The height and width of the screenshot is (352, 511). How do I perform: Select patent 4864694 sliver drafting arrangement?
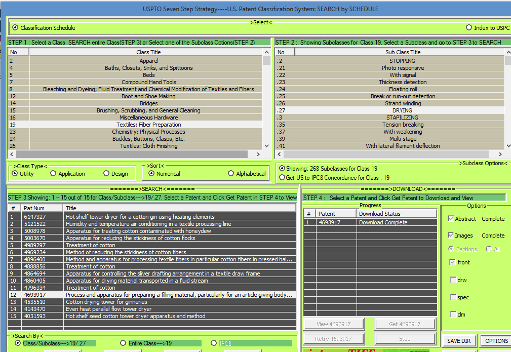(x=152, y=273)
